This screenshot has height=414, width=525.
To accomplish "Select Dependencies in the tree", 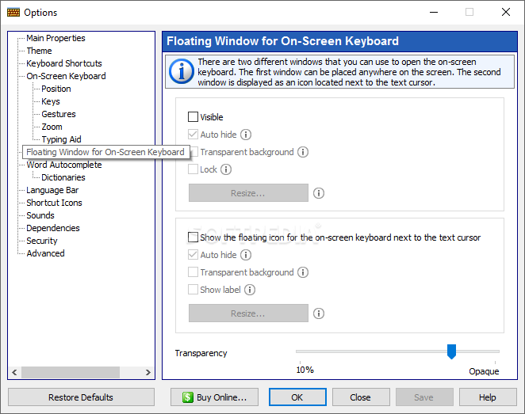I will coord(53,228).
